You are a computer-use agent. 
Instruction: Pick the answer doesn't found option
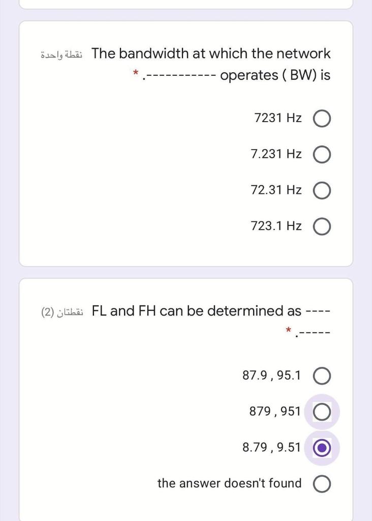point(322,483)
